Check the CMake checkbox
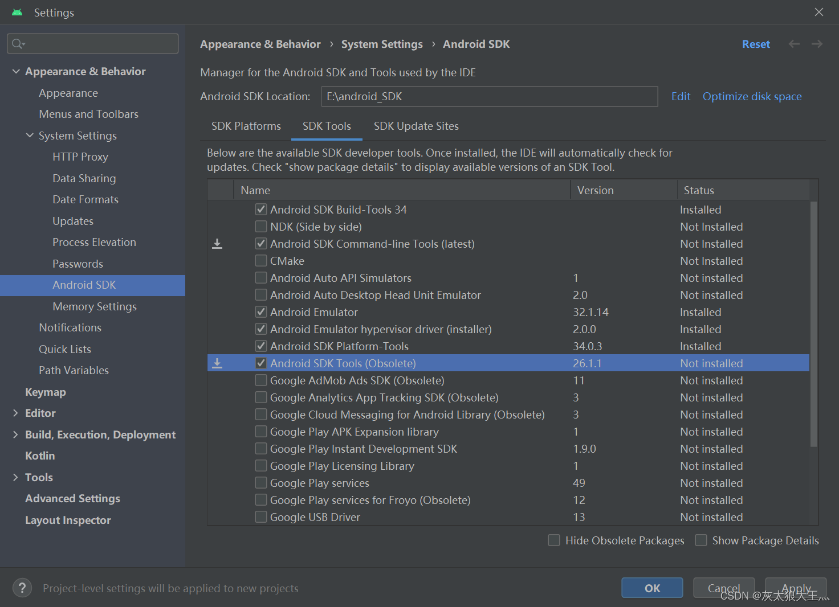This screenshot has height=607, width=839. 261,261
